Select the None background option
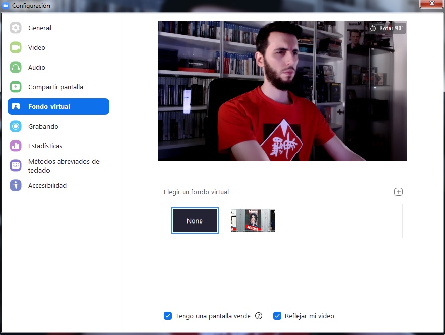 195,221
